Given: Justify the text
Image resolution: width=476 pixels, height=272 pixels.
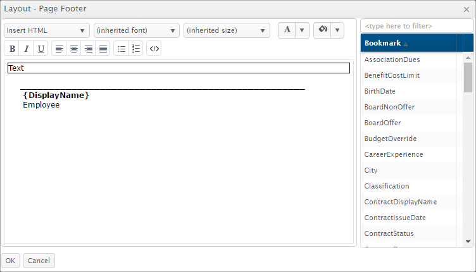Looking at the screenshot, I should tap(103, 49).
